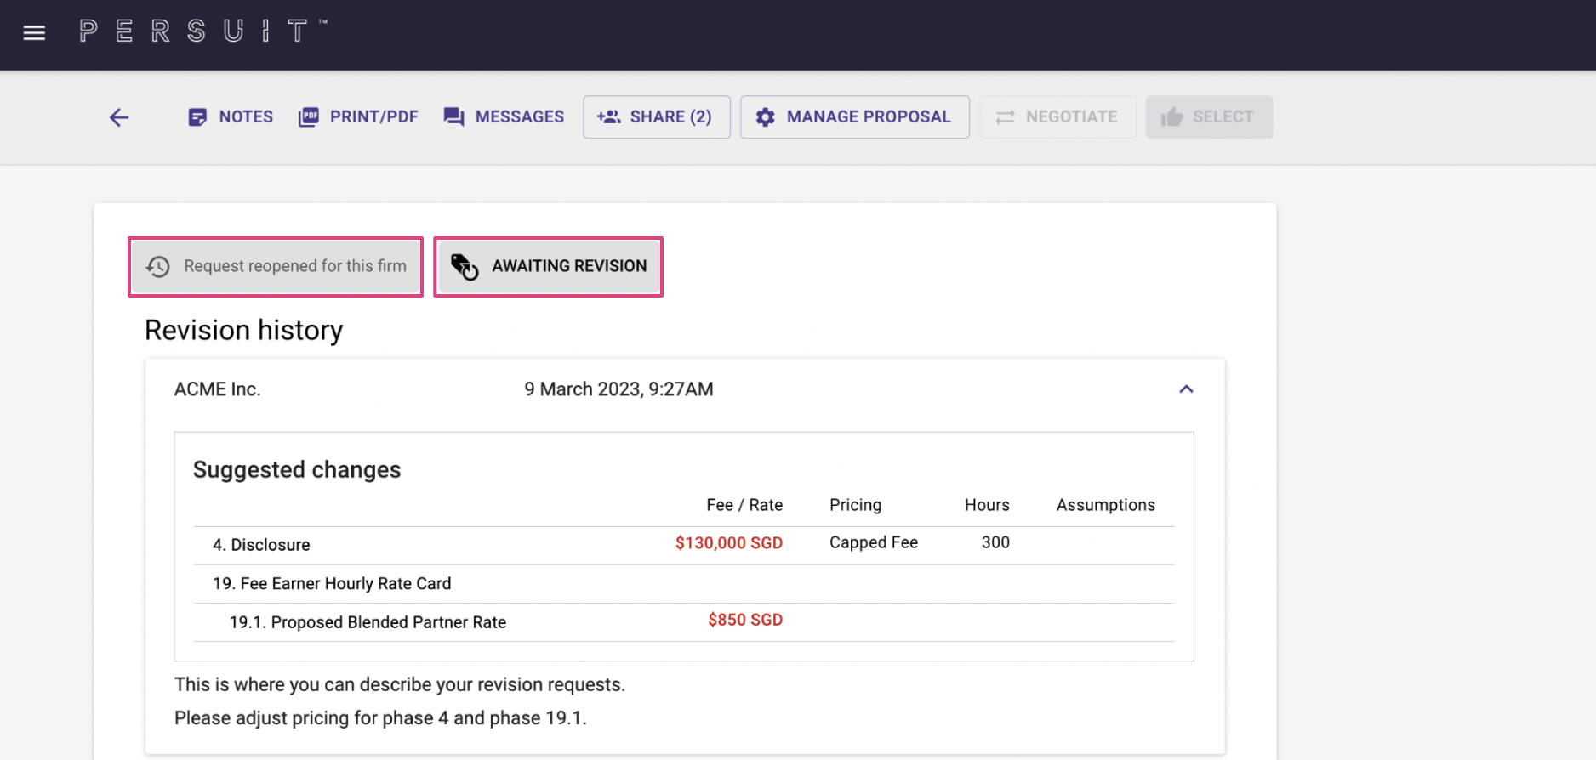Click NEGOTIATE text
The image size is (1596, 760).
pyautogui.click(x=1072, y=117)
